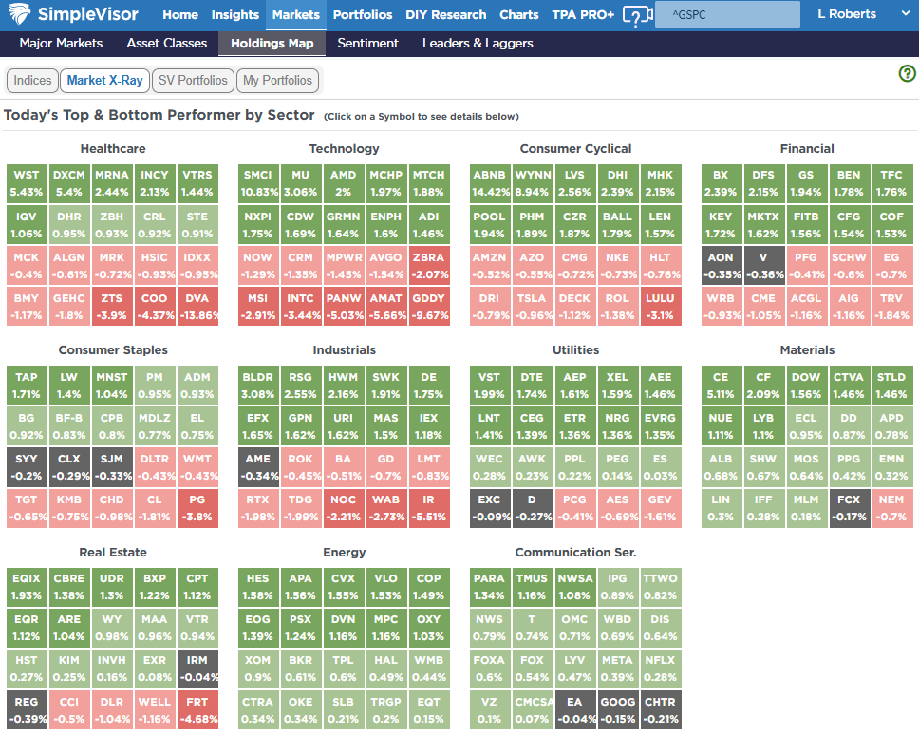The width and height of the screenshot is (919, 735).
Task: Select the dark red DVA tile in Healthcare
Action: 197,306
